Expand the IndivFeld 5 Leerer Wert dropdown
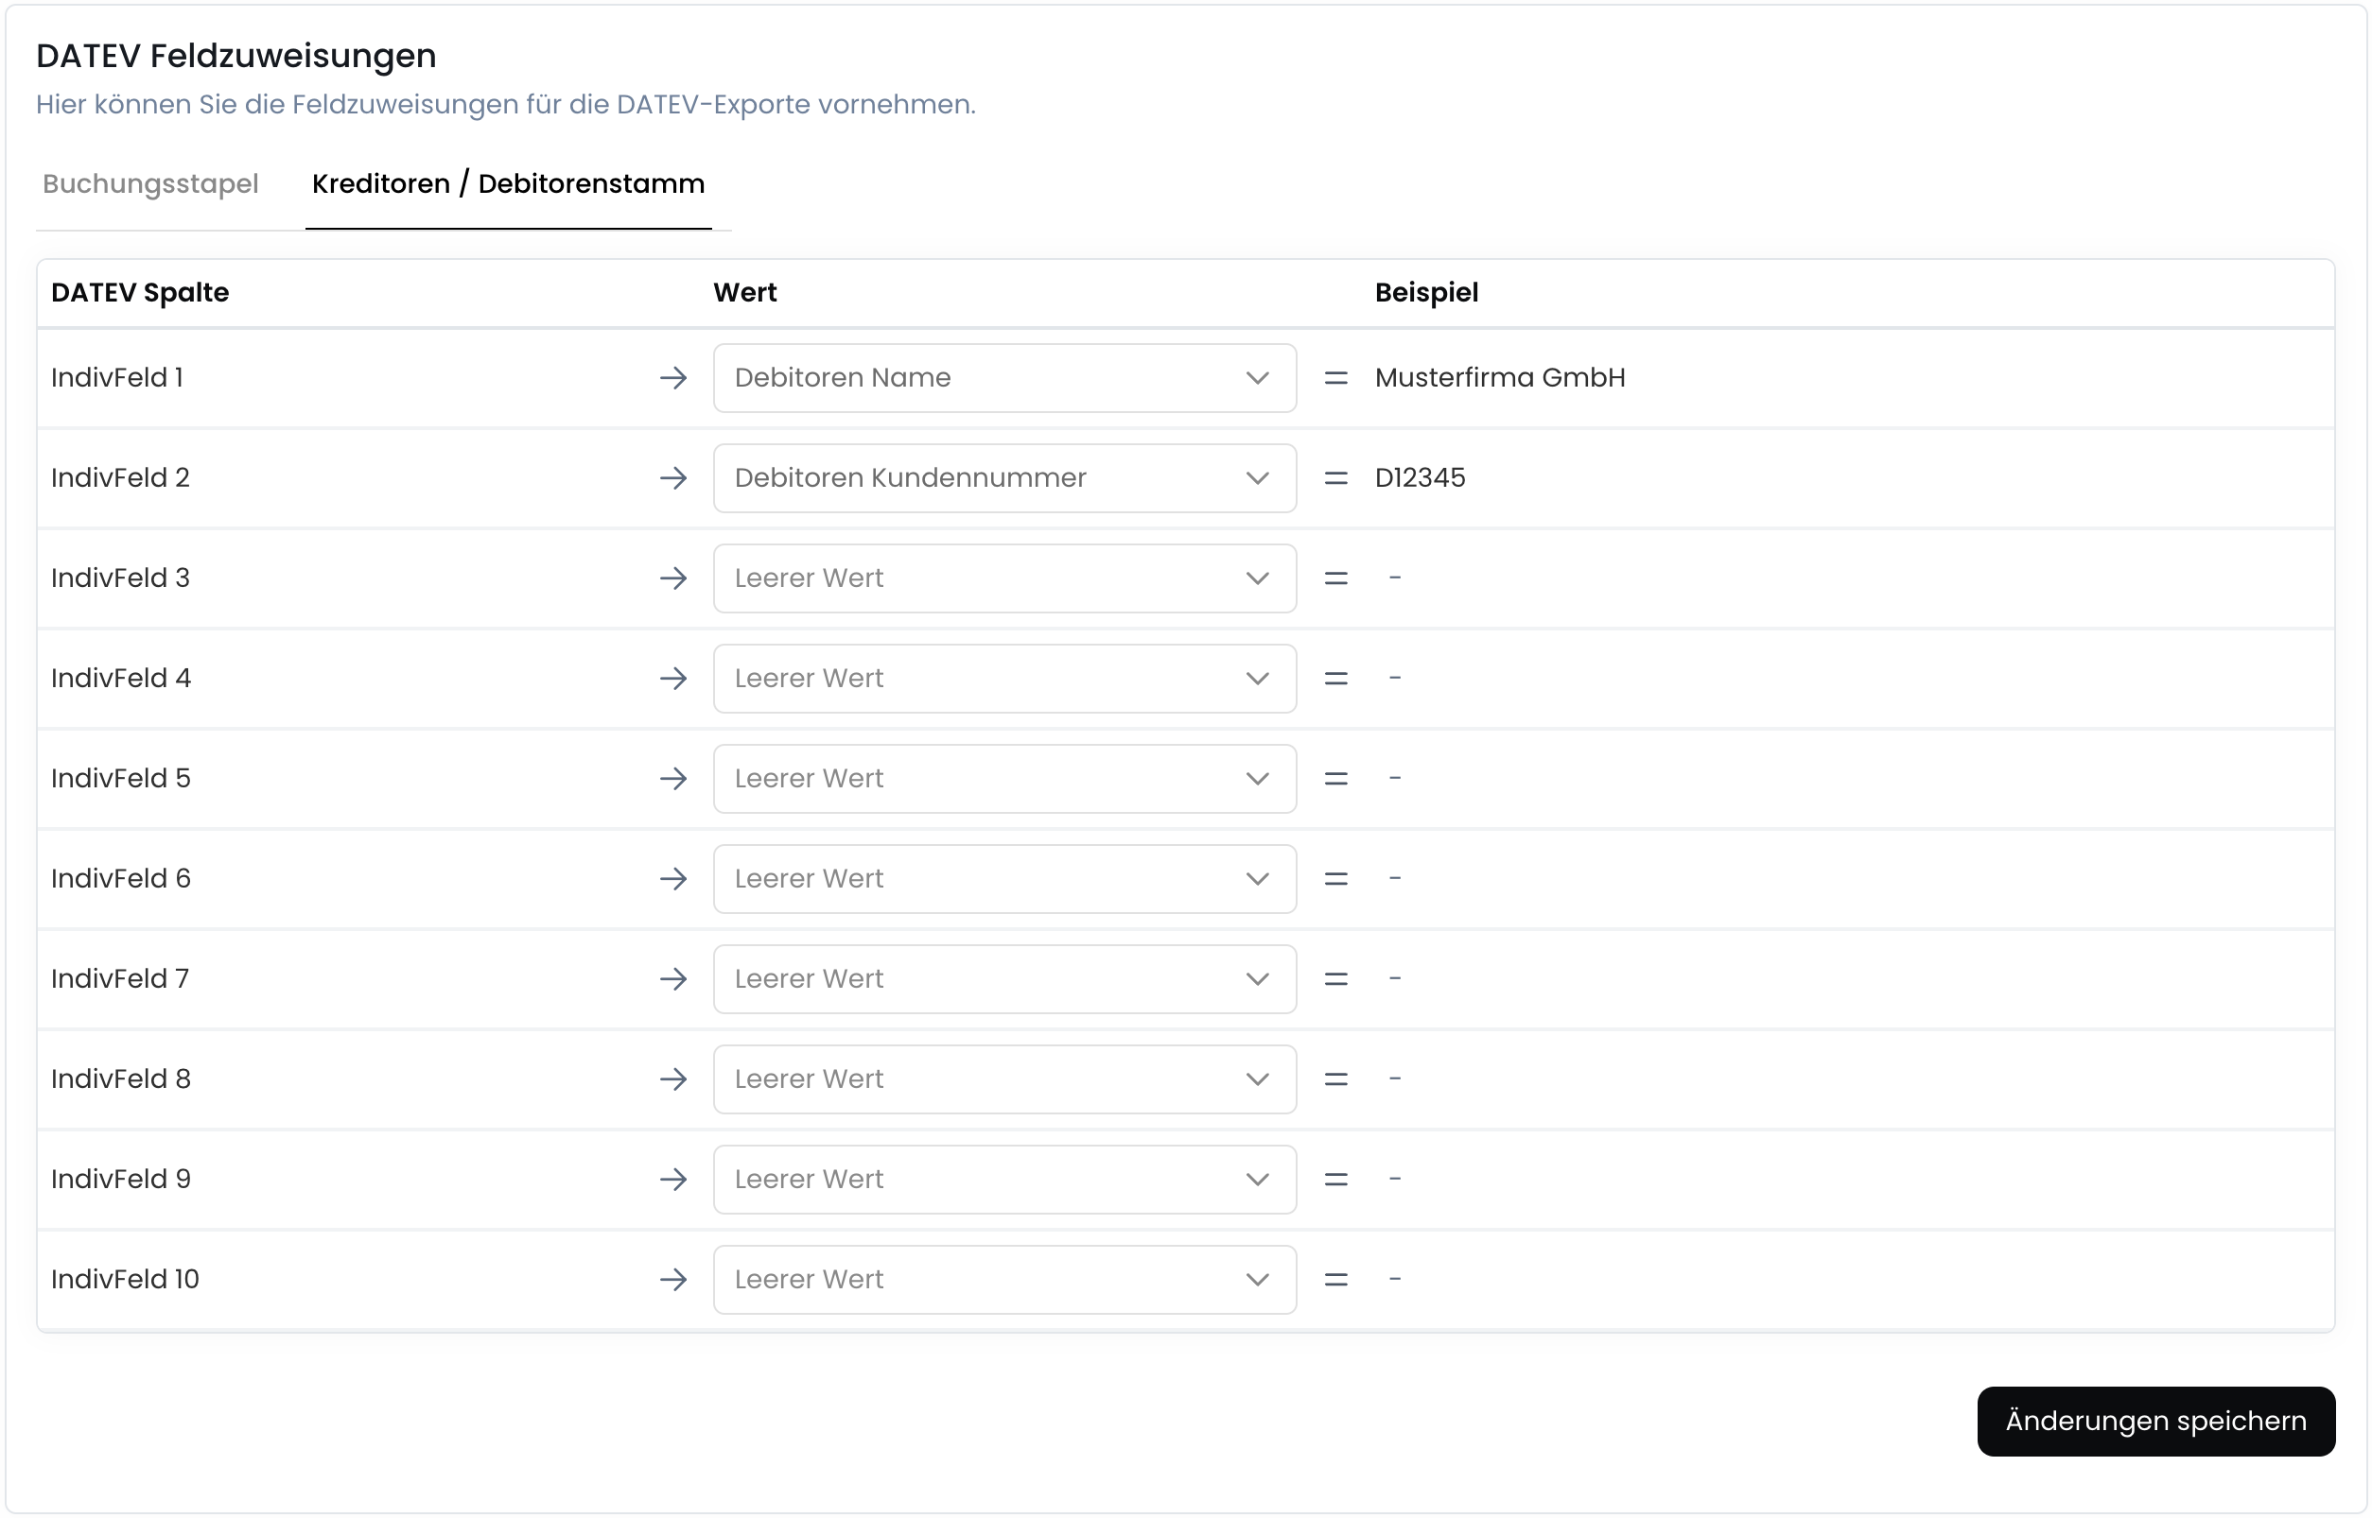 click(1004, 779)
